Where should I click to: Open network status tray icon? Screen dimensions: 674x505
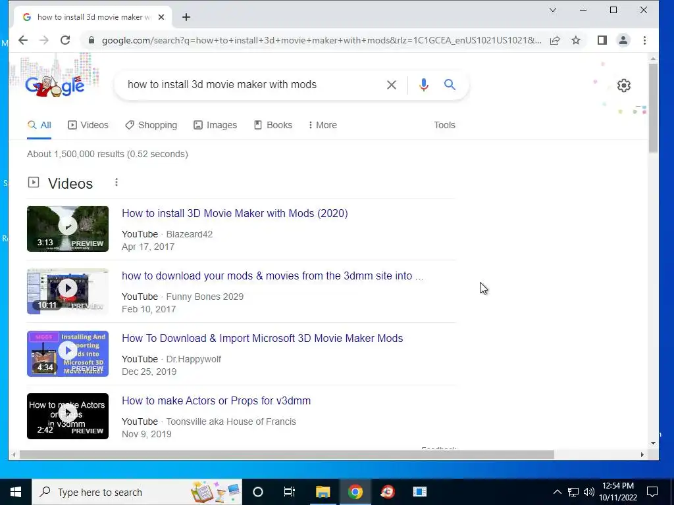point(573,492)
